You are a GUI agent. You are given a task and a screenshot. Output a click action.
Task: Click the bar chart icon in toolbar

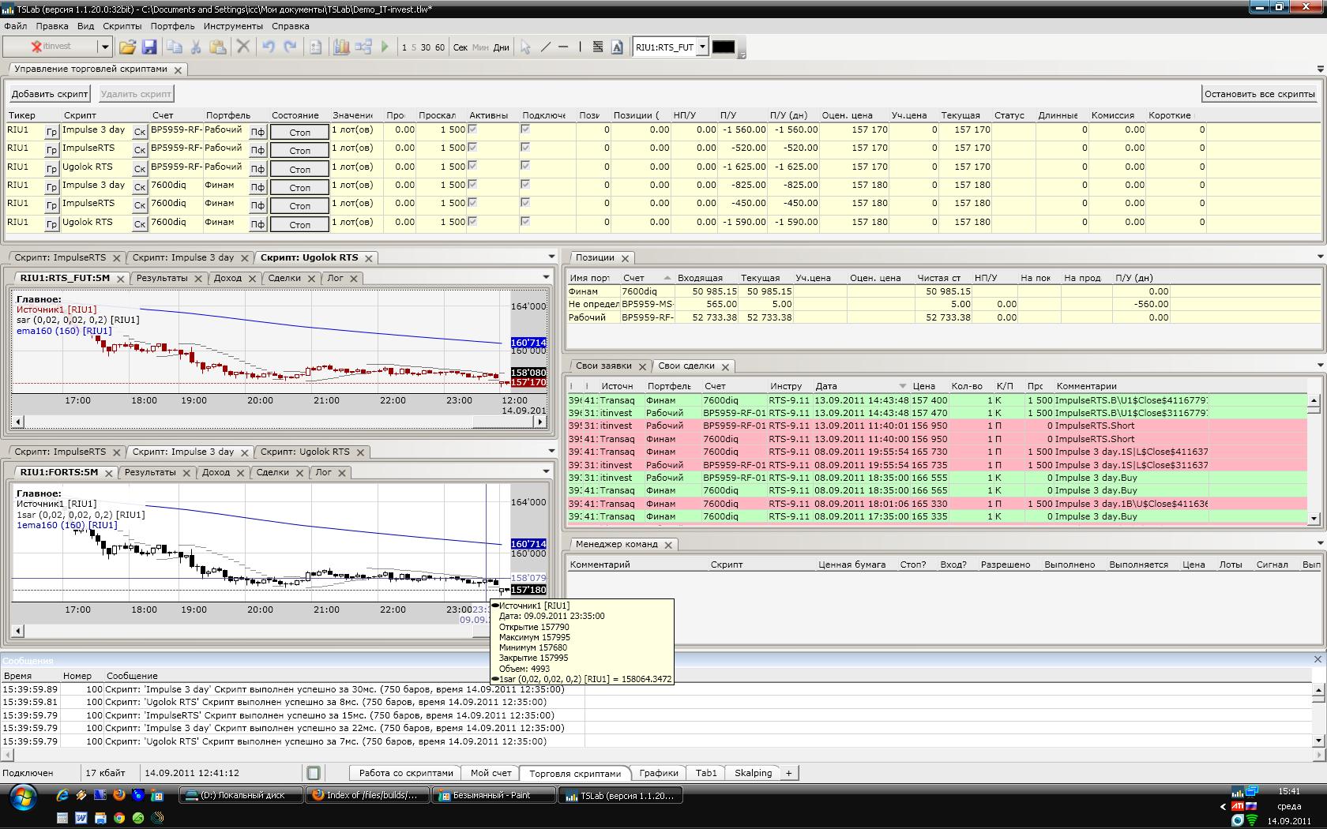(341, 47)
